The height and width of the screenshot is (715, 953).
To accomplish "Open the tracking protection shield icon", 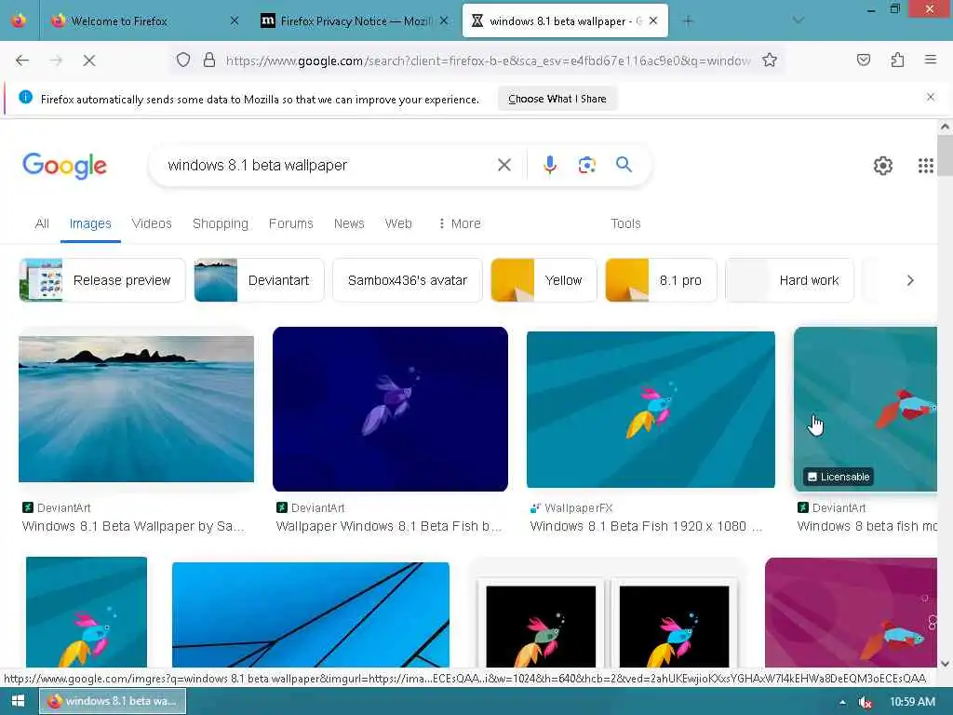I will point(183,61).
